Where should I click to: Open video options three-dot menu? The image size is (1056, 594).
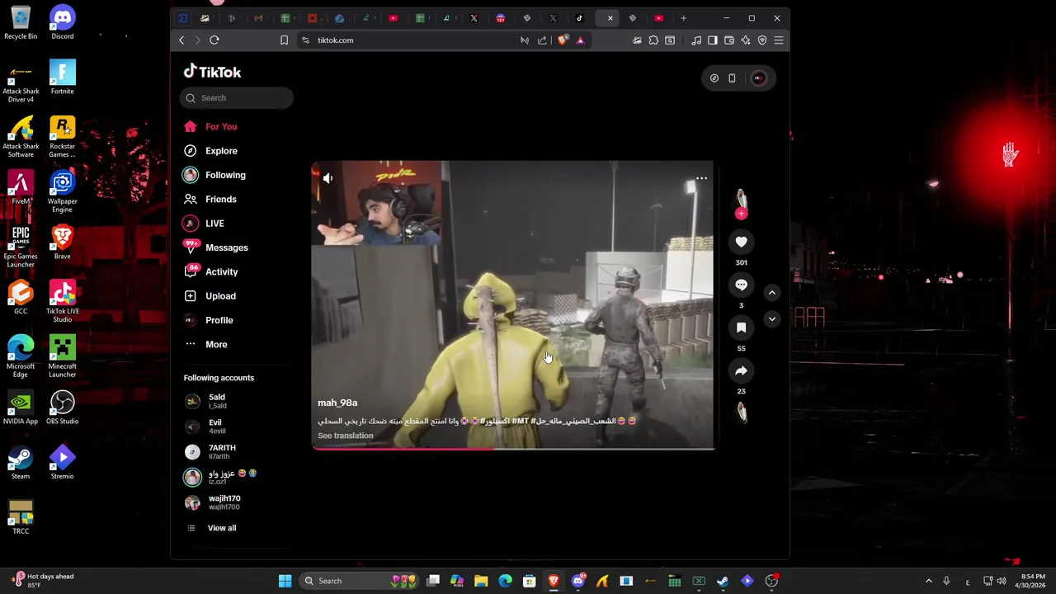(x=701, y=178)
